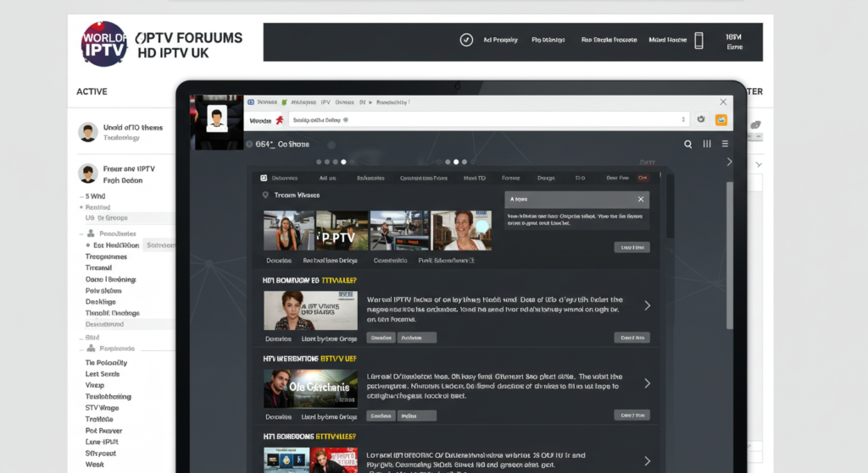Open the 'Ole' titled second post thumbnail

point(310,388)
